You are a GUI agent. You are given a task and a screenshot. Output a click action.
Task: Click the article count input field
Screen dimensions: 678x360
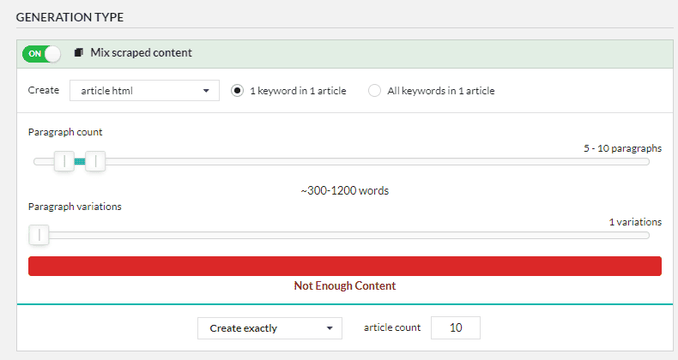click(456, 327)
